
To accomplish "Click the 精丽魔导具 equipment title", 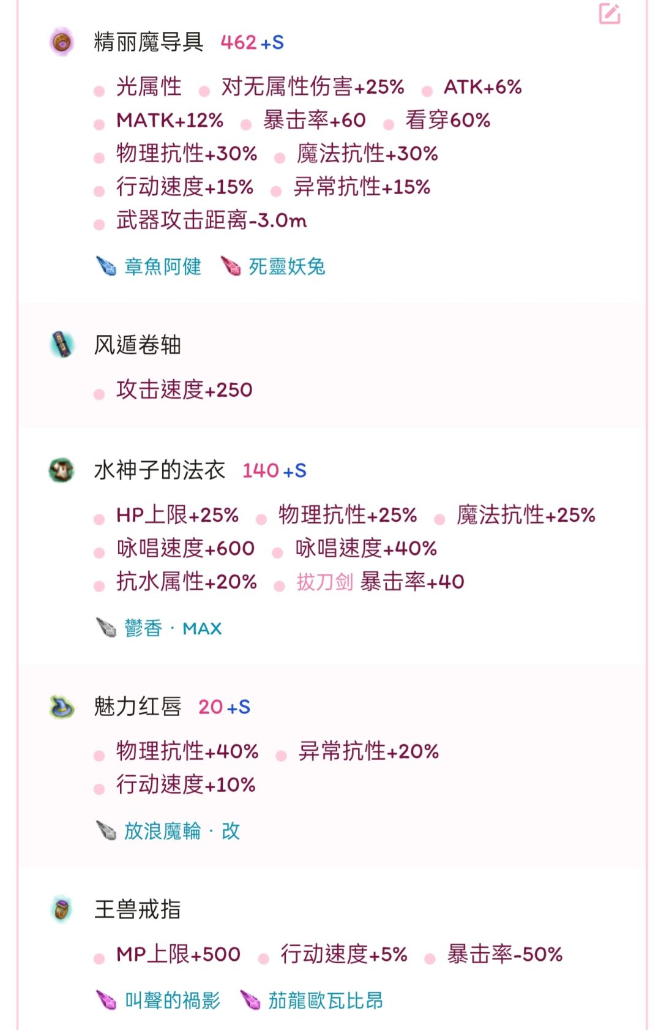I will (149, 42).
